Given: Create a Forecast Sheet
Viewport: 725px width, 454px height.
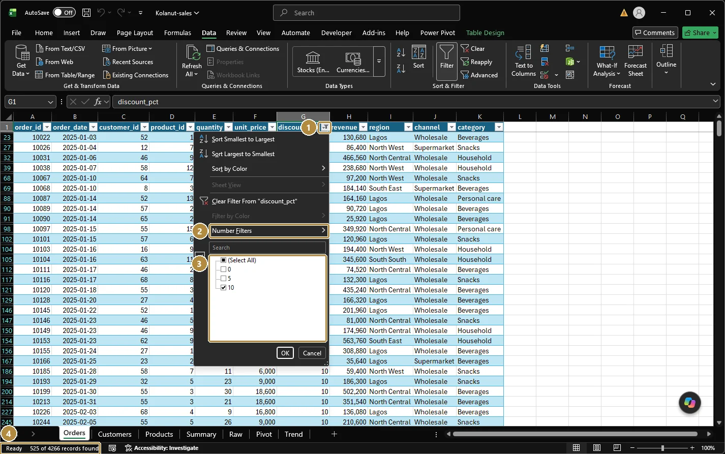Looking at the screenshot, I should pyautogui.click(x=636, y=61).
